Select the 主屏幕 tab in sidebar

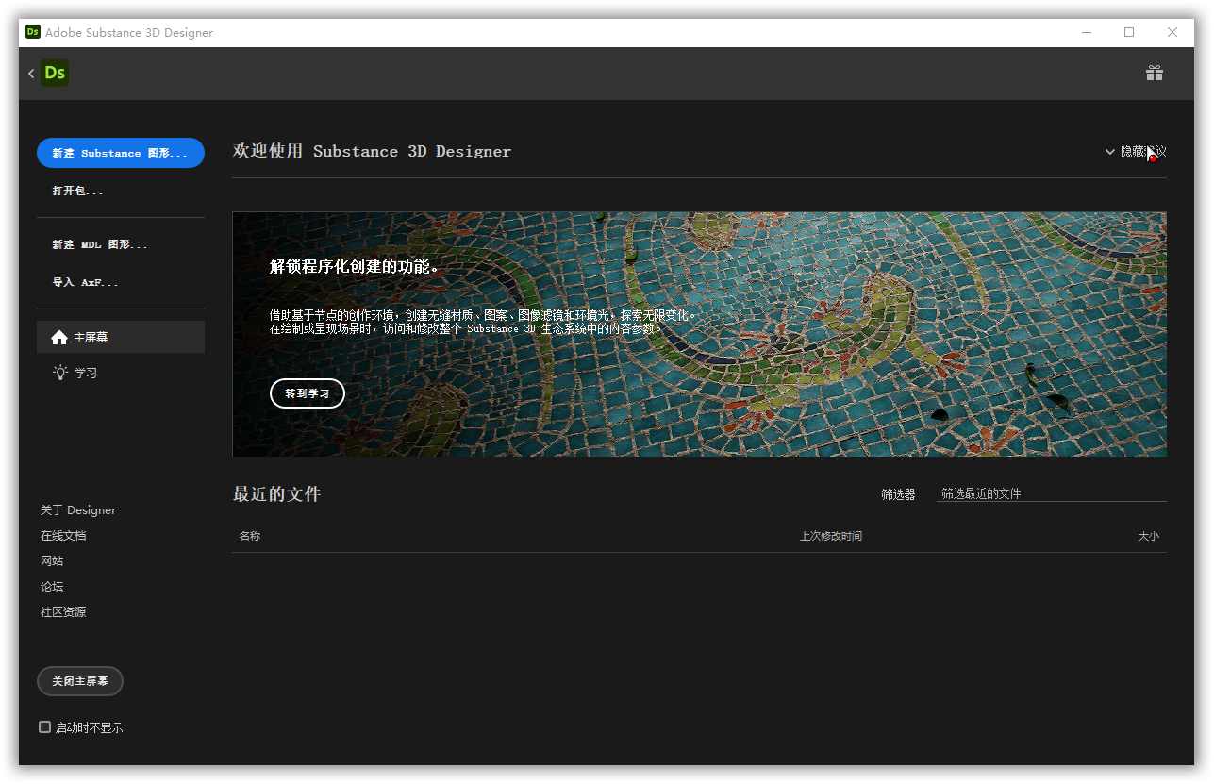pos(121,337)
